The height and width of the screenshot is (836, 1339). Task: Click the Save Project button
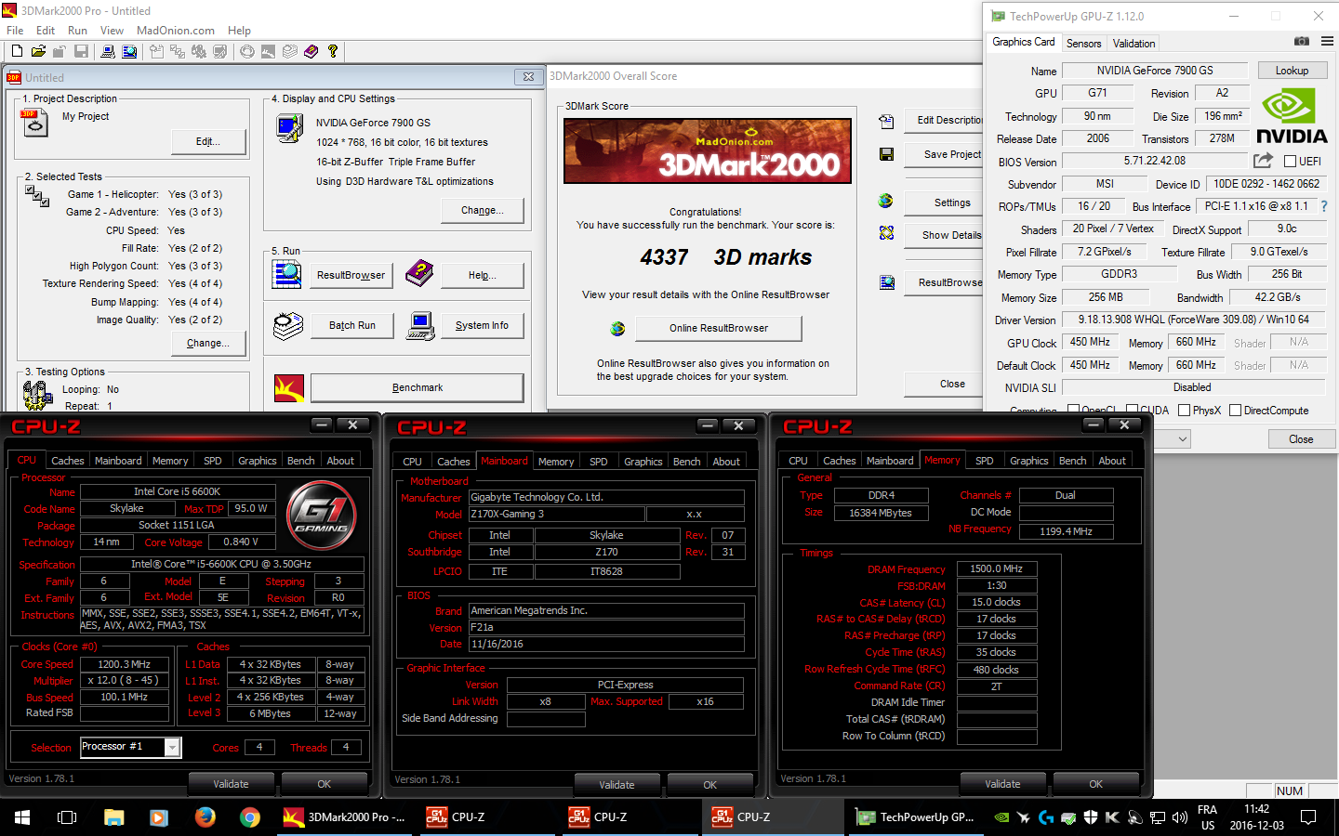(944, 154)
